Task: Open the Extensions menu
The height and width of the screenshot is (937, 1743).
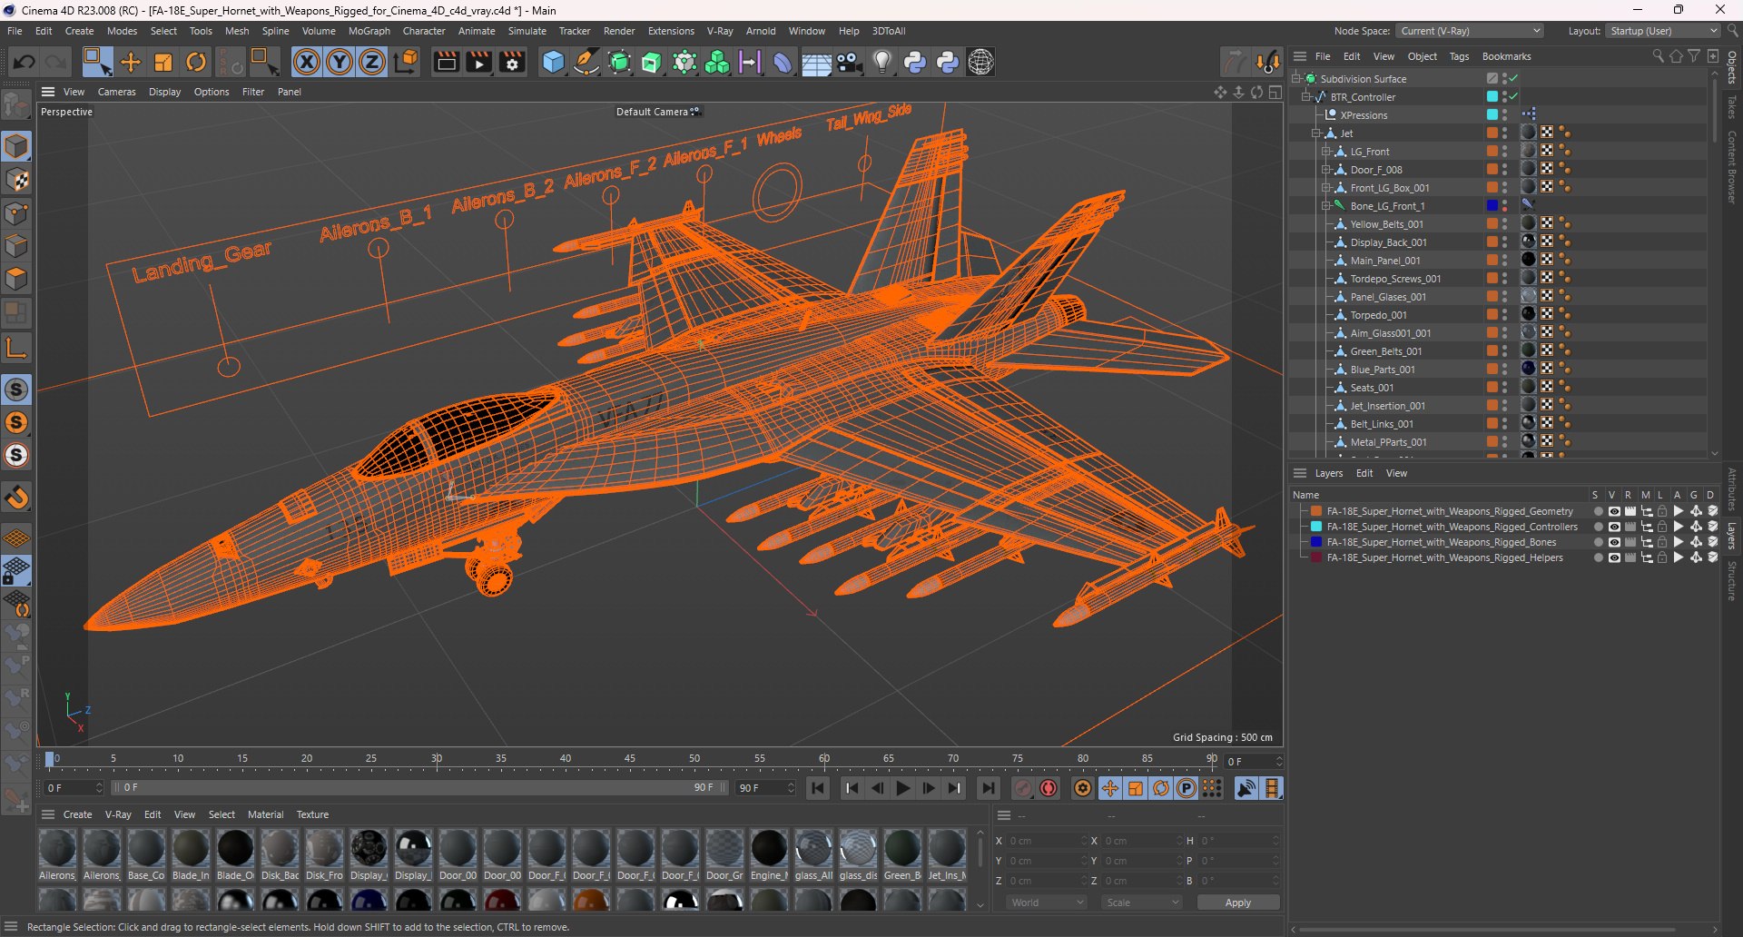Action: click(x=671, y=31)
